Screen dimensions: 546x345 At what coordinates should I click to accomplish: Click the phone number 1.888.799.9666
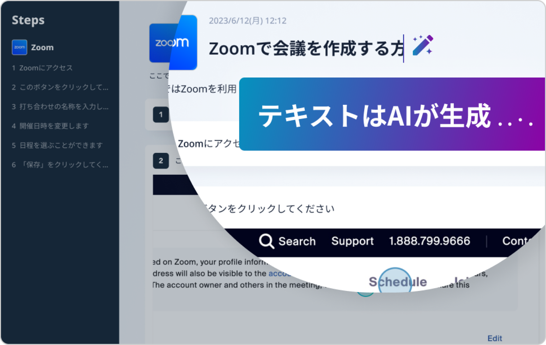point(429,241)
